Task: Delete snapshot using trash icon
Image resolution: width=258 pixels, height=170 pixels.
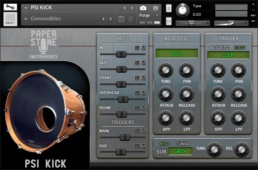Action: click(x=131, y=19)
